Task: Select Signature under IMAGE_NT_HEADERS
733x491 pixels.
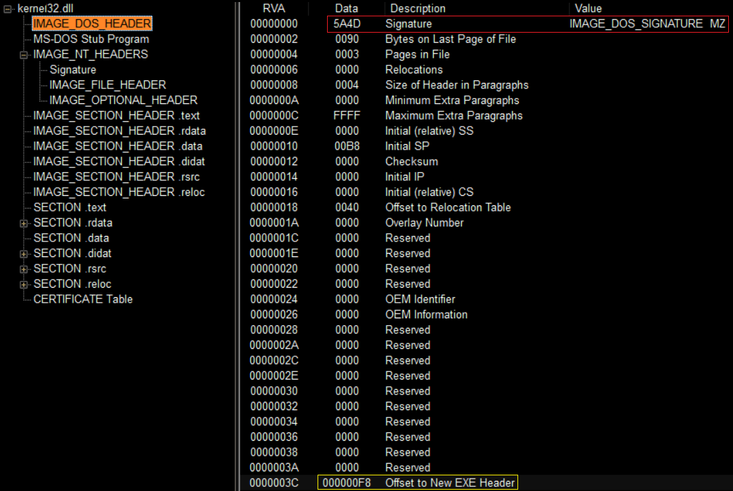Action: [x=73, y=69]
